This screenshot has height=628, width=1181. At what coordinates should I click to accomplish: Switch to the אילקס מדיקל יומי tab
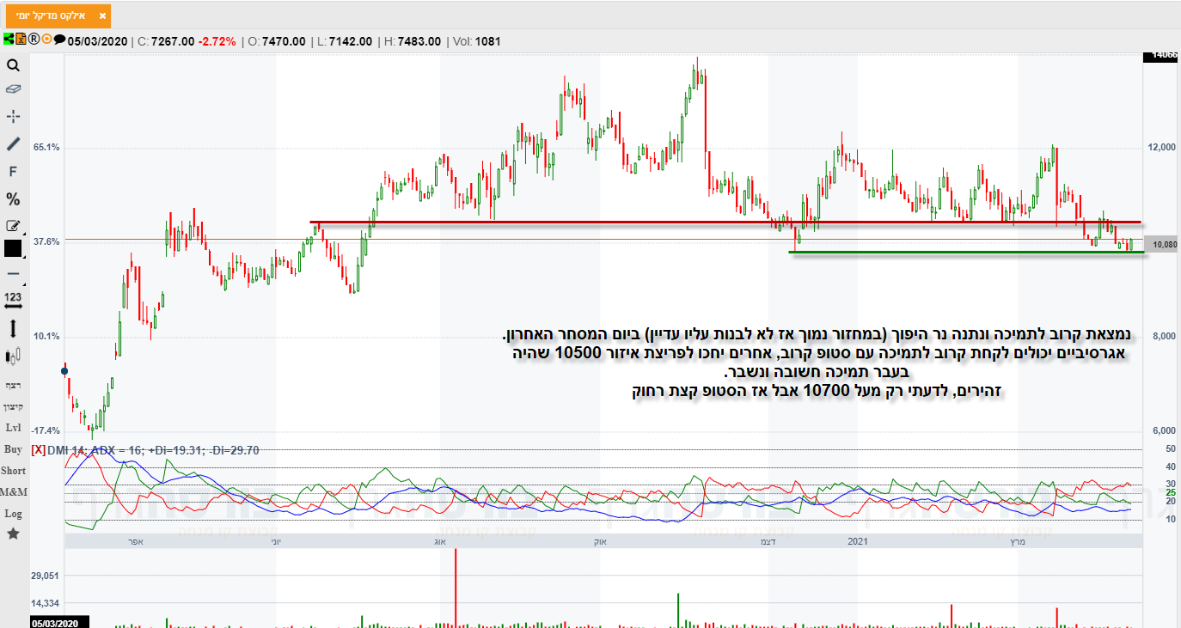[x=58, y=15]
